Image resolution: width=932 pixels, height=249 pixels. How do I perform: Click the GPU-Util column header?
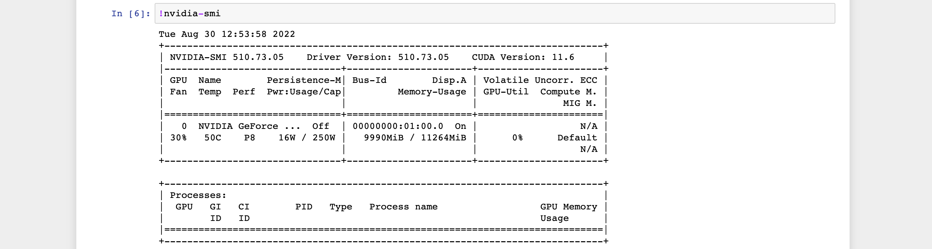(x=506, y=92)
